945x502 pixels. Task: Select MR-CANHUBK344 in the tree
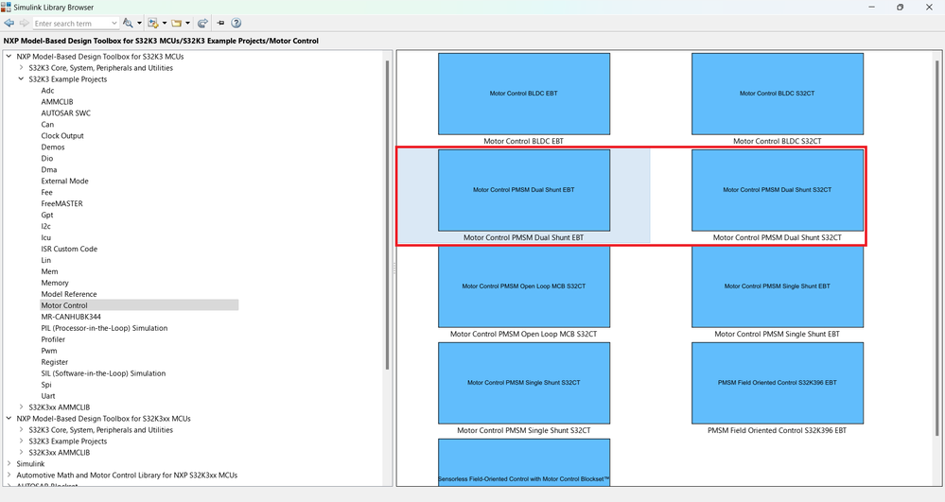(x=71, y=317)
